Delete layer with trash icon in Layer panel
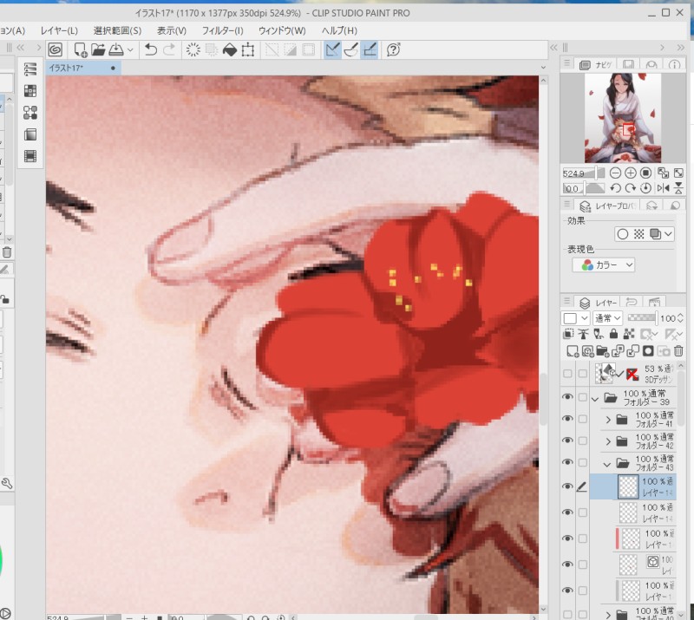The height and width of the screenshot is (620, 694). [678, 351]
